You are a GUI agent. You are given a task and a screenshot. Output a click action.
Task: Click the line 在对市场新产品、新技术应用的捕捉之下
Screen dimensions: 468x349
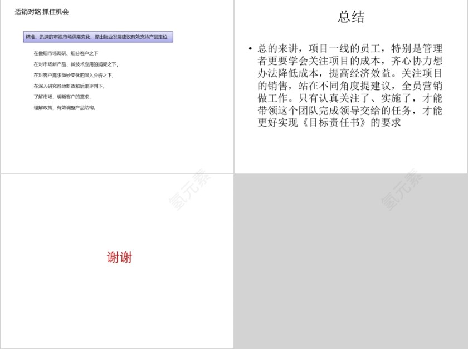tap(71, 65)
